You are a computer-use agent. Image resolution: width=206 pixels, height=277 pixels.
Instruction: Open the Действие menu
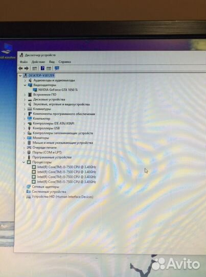[x=38, y=62]
